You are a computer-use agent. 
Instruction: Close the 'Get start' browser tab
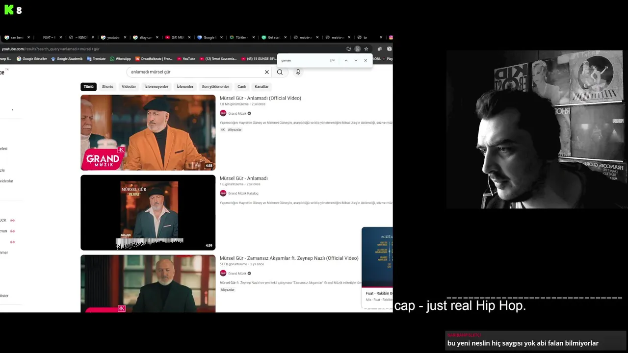(x=286, y=37)
